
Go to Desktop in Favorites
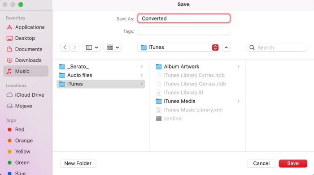click(x=26, y=38)
